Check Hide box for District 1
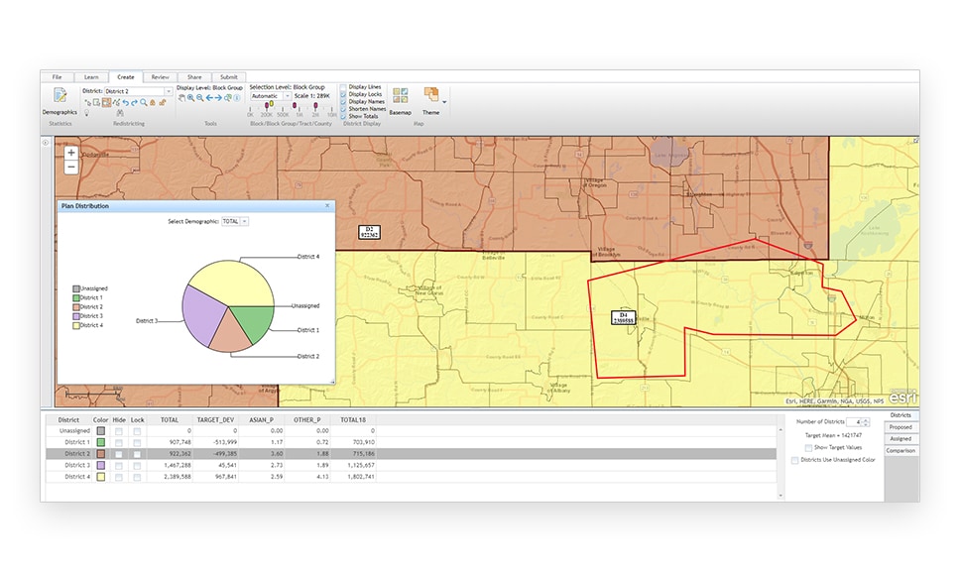The height and width of the screenshot is (569, 960). point(119,442)
